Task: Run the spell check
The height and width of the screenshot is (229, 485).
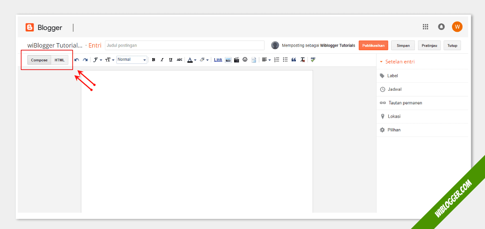Action: (313, 59)
